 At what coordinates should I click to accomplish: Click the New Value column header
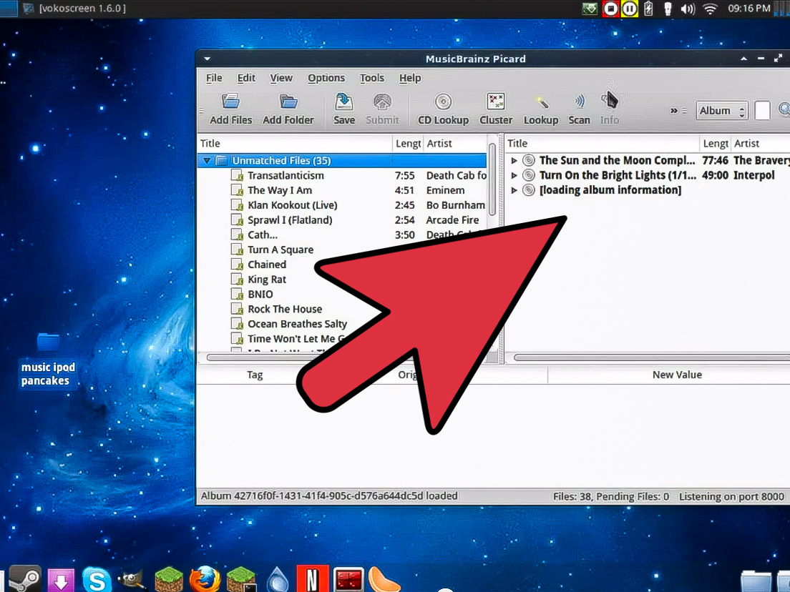(x=676, y=375)
